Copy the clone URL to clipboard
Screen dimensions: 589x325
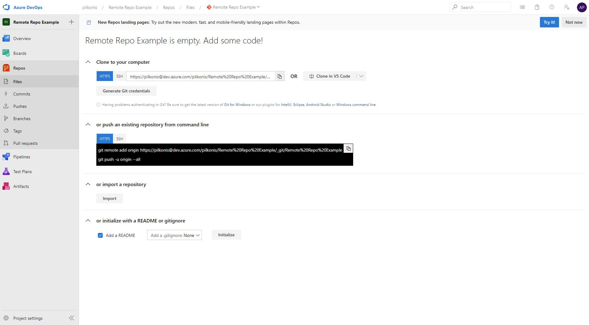point(279,76)
